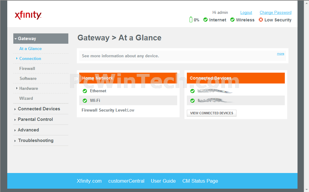Click the second blurred device name
Viewport: 309px width, 192px height.
pyautogui.click(x=215, y=101)
